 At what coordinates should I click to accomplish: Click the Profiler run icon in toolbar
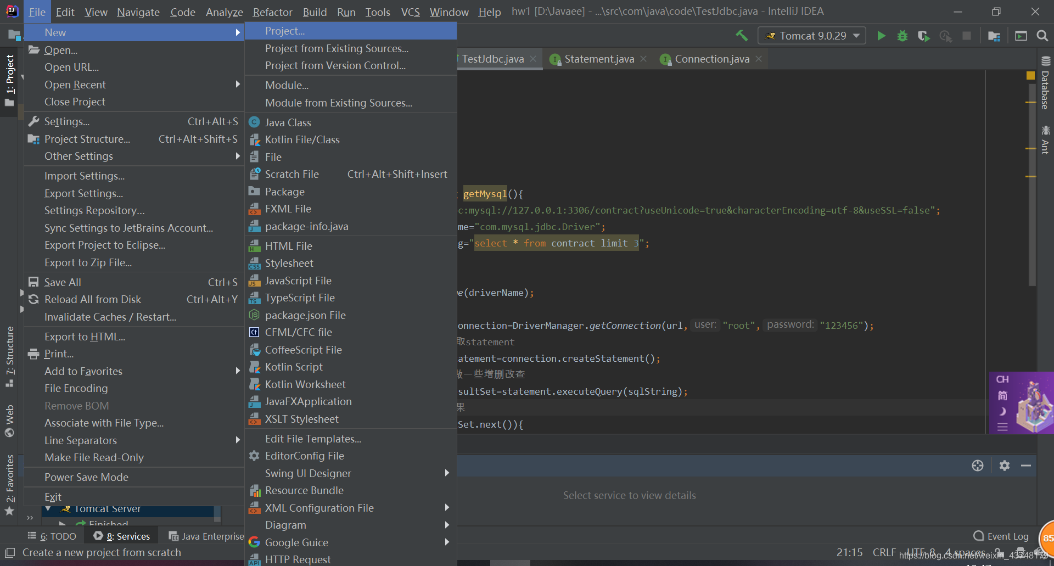[945, 36]
